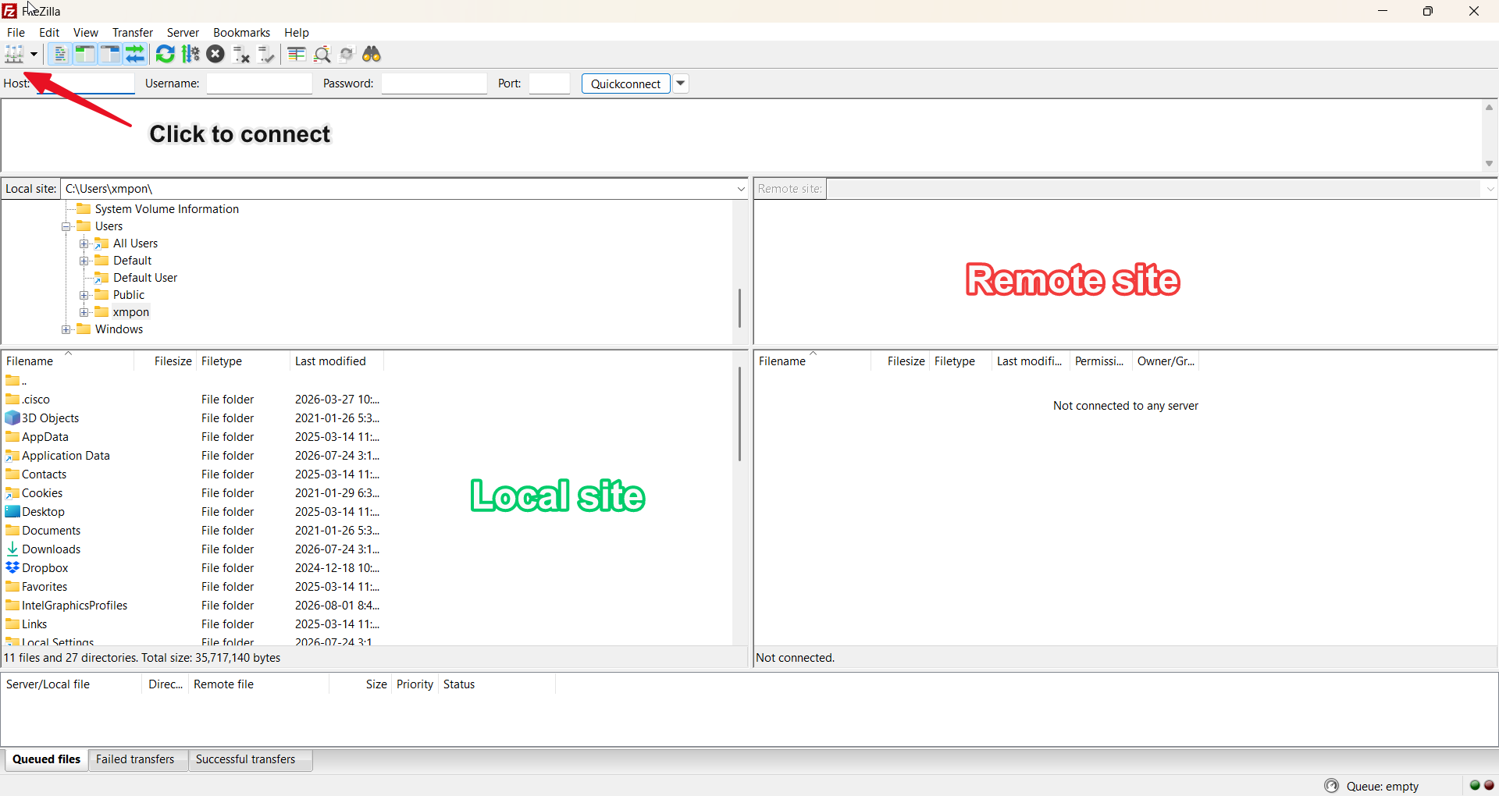
Task: Open the Site Manager icon
Action: (14, 54)
